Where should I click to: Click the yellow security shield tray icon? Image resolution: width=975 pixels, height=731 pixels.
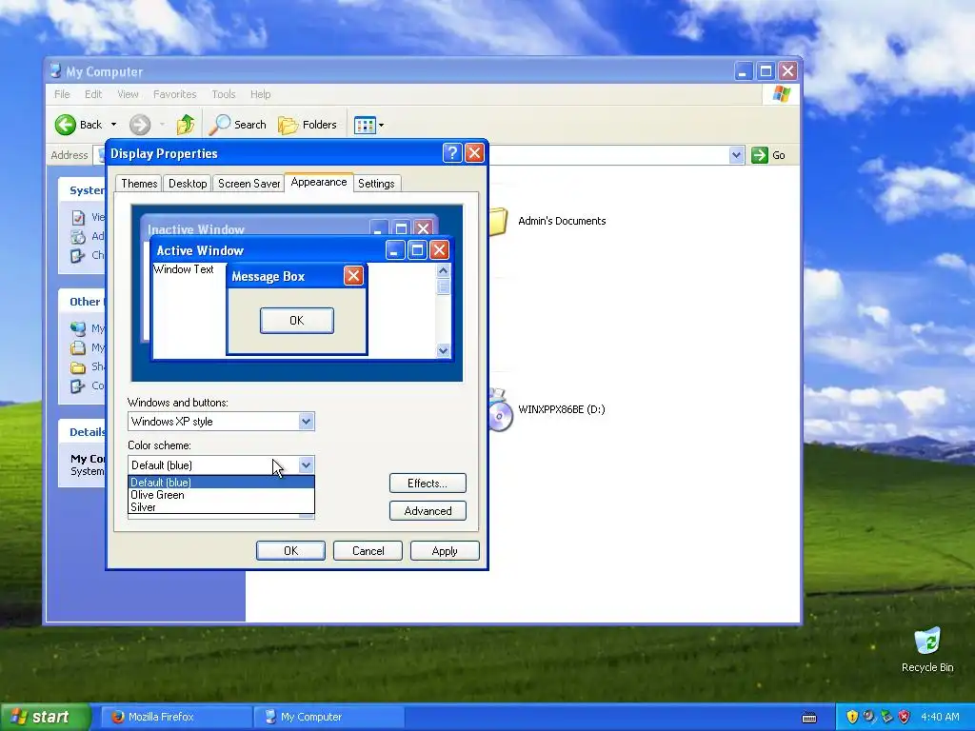[x=852, y=717]
